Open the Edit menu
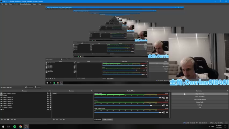229x129 pixels. 6,4
